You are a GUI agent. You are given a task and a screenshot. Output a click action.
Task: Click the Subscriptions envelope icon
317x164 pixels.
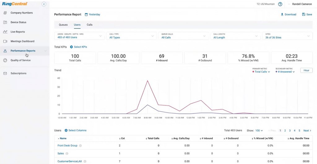5,73
